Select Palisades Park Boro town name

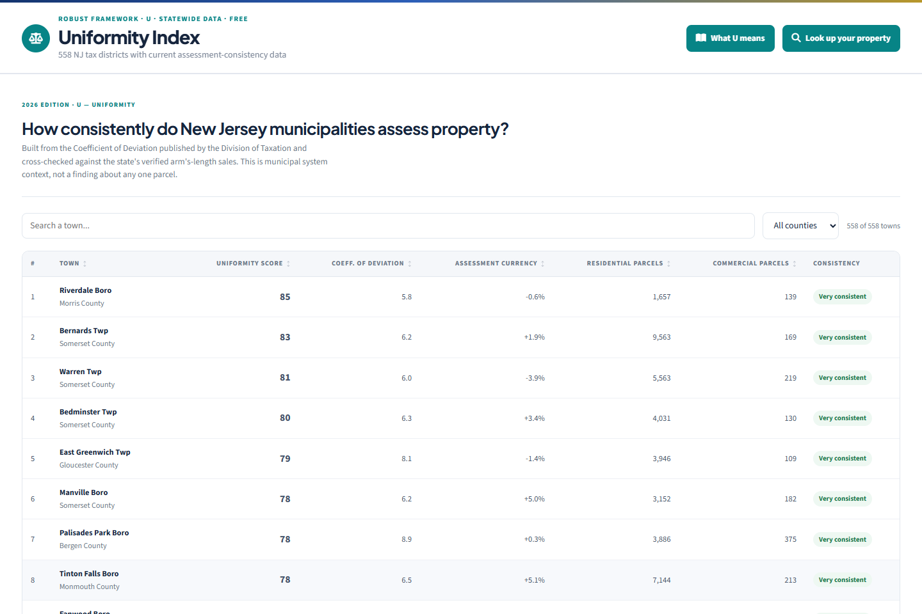coord(94,533)
